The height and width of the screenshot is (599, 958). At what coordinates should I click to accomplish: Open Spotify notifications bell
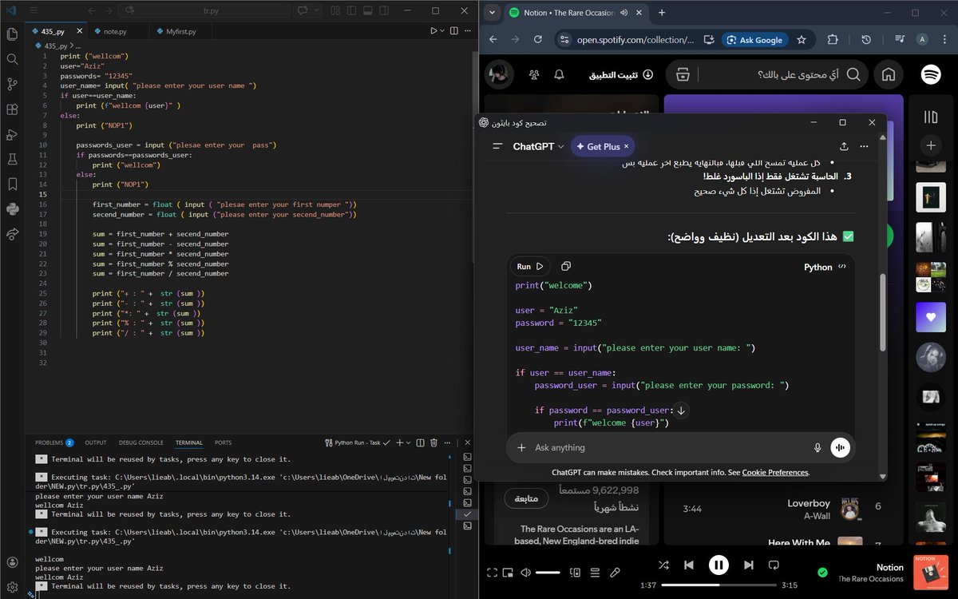(559, 74)
